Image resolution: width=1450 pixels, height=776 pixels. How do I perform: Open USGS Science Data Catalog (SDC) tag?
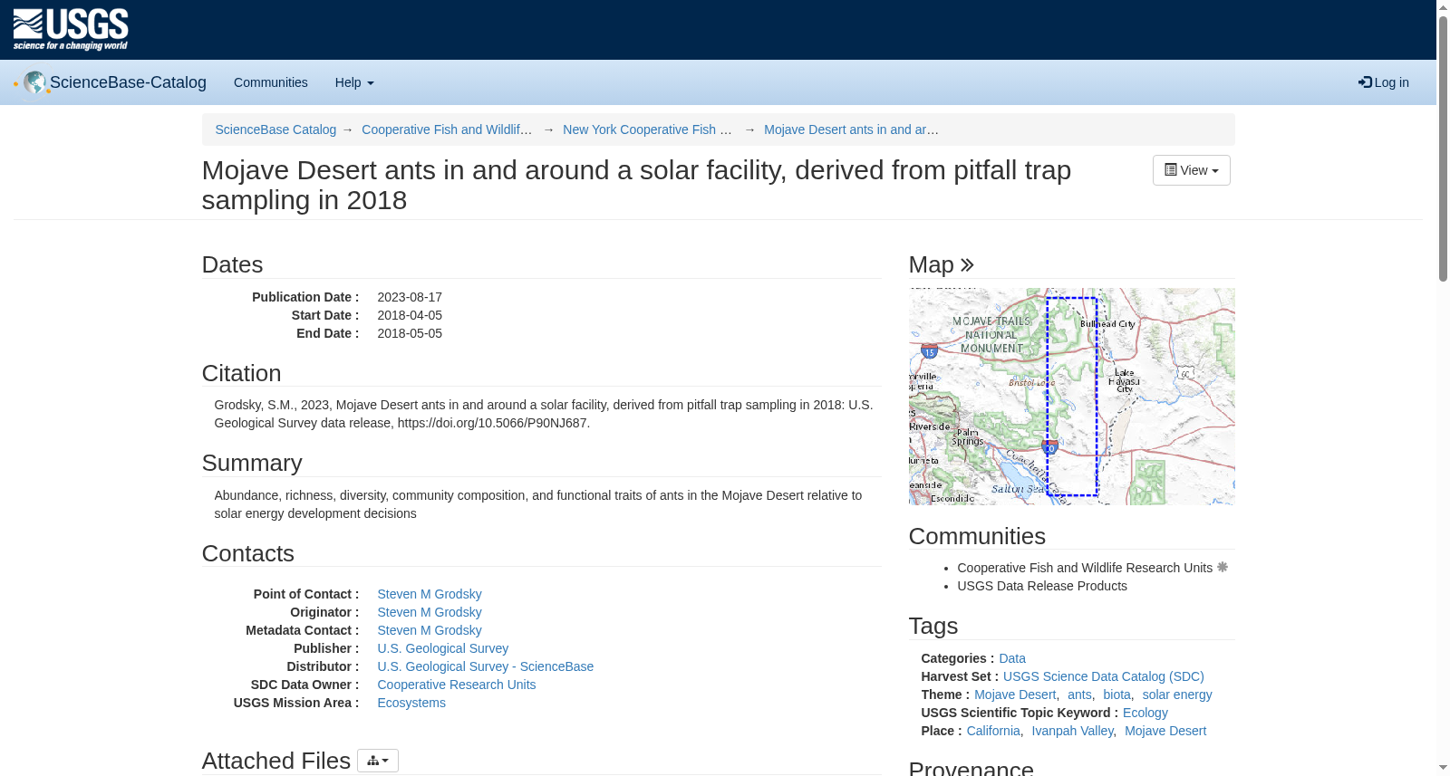pyautogui.click(x=1104, y=676)
